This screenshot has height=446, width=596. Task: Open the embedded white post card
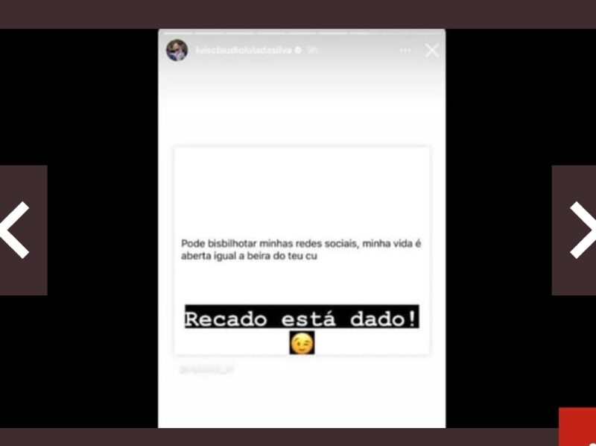(302, 251)
